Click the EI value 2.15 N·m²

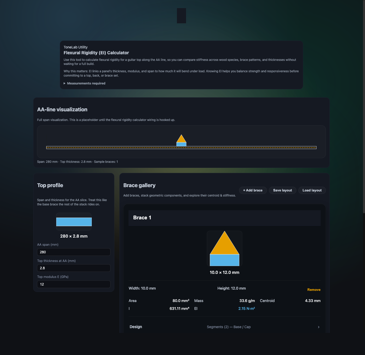[x=246, y=309]
